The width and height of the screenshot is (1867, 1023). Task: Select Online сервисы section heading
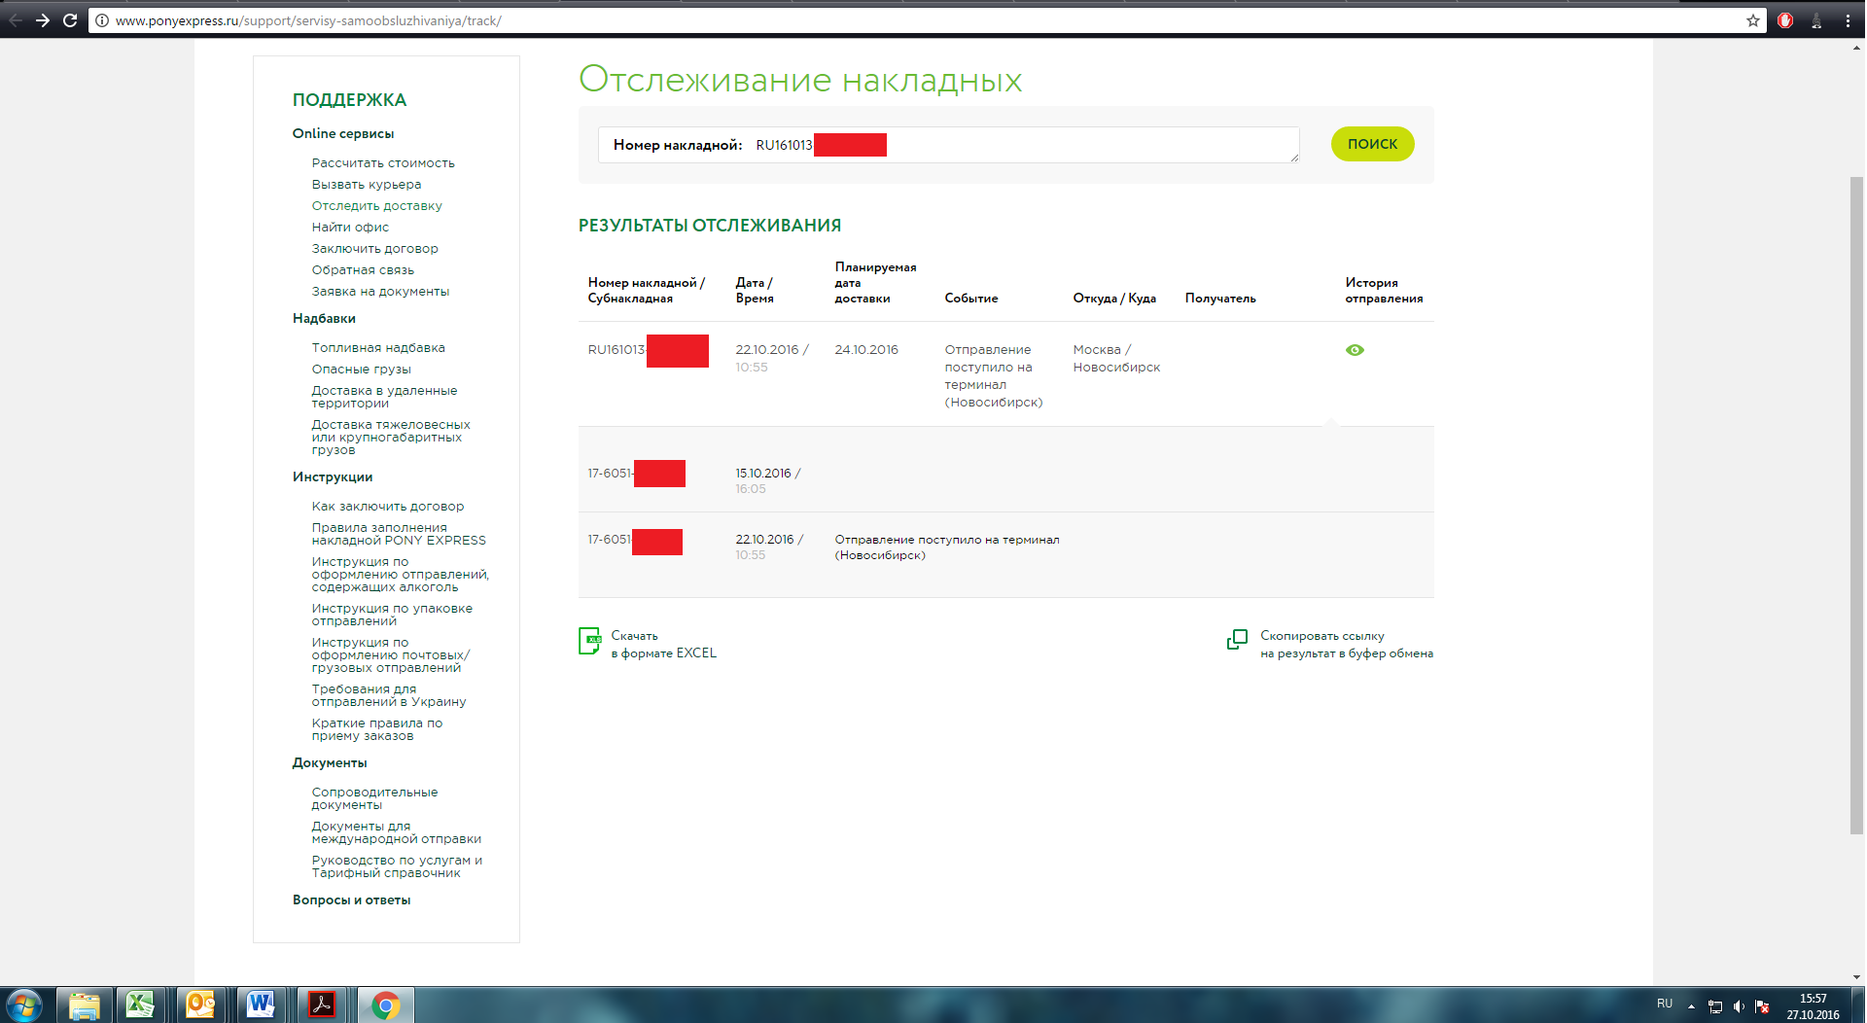tap(343, 134)
